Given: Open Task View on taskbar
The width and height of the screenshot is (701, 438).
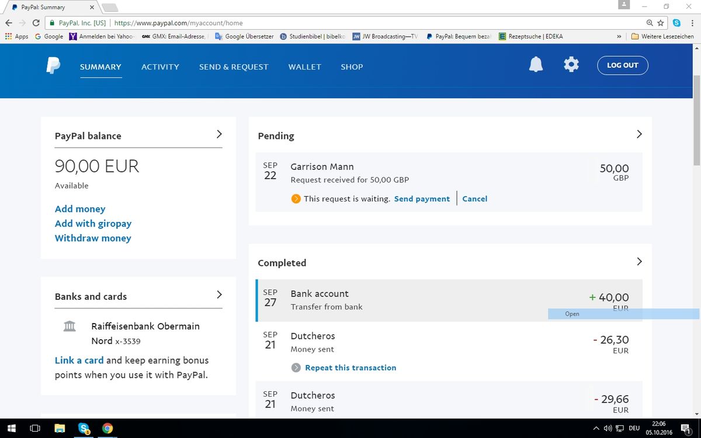Looking at the screenshot, I should [x=35, y=428].
